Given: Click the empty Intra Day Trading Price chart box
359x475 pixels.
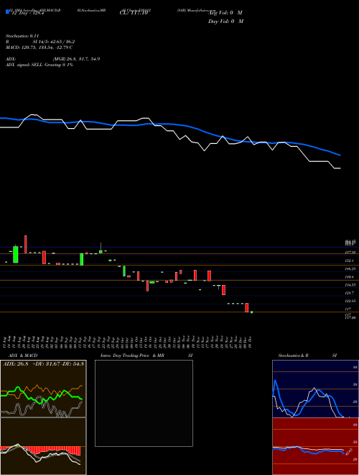Looking at the screenshot, I should coord(144,403).
